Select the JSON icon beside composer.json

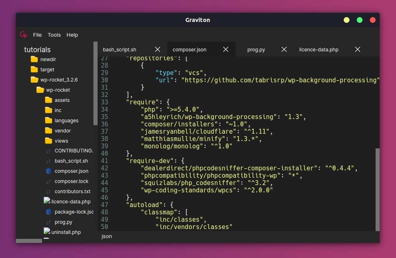(49, 171)
